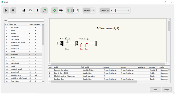This screenshot has height=94, width=175.
Task: Increase tempo with the right arrow
Action: coord(129,11)
